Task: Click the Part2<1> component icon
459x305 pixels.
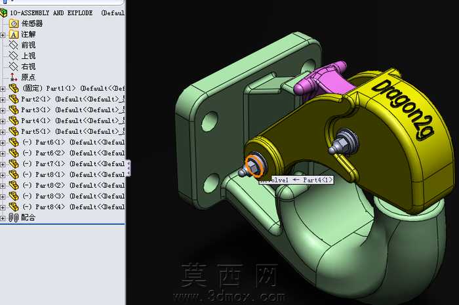Action: (14, 99)
